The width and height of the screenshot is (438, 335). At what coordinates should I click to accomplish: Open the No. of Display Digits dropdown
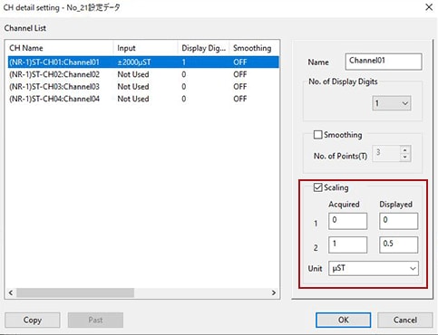click(x=392, y=103)
